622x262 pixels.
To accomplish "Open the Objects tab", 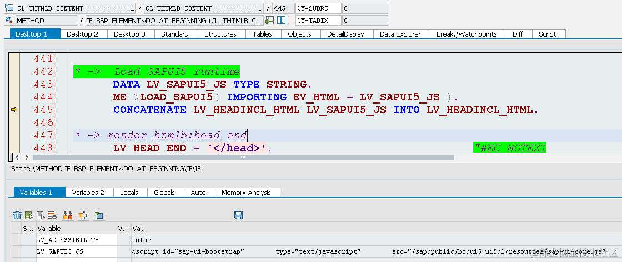I will [x=299, y=34].
